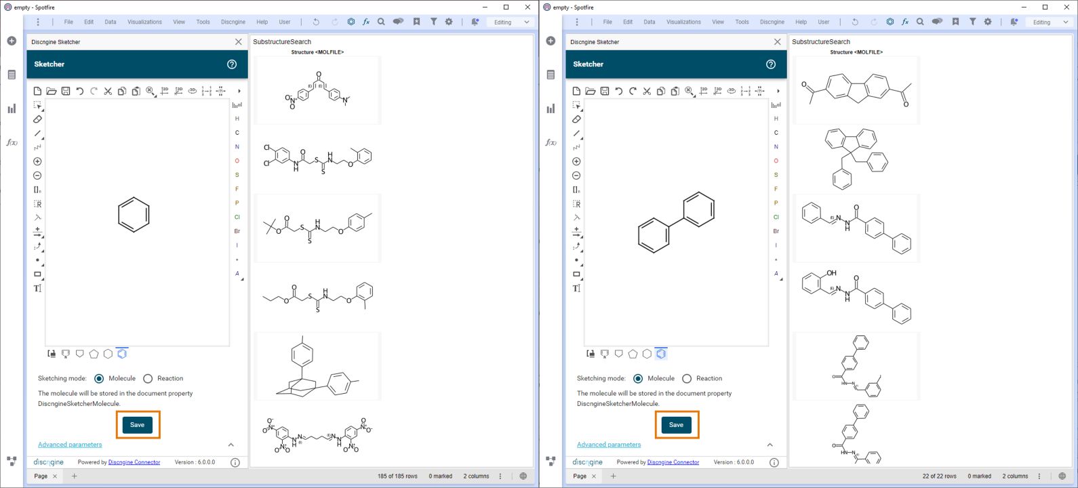Select chain tool in left window sketcher

click(37, 147)
